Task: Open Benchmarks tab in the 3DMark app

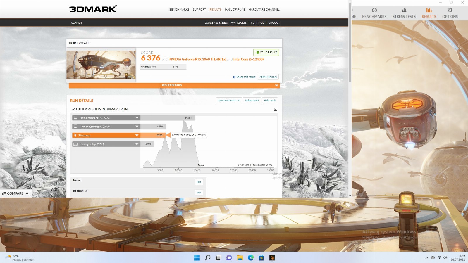Action: tap(374, 13)
